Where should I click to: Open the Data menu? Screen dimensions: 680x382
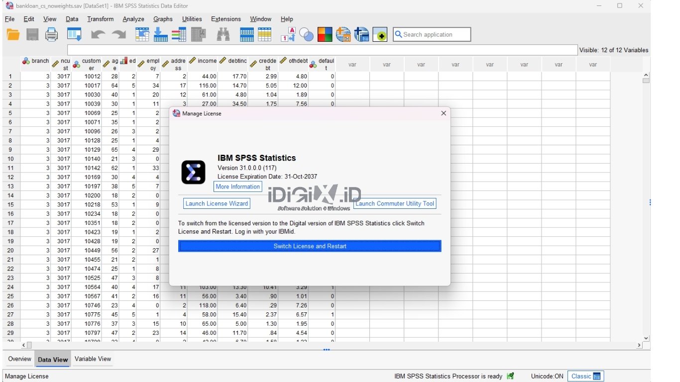tap(72, 19)
